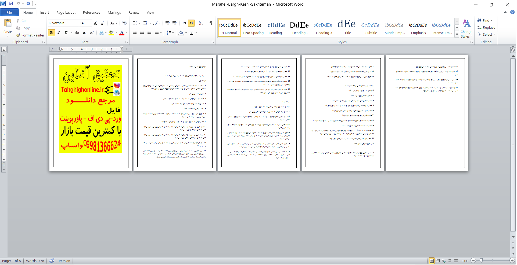
Task: Click the Align Text Left icon
Action: point(135,33)
